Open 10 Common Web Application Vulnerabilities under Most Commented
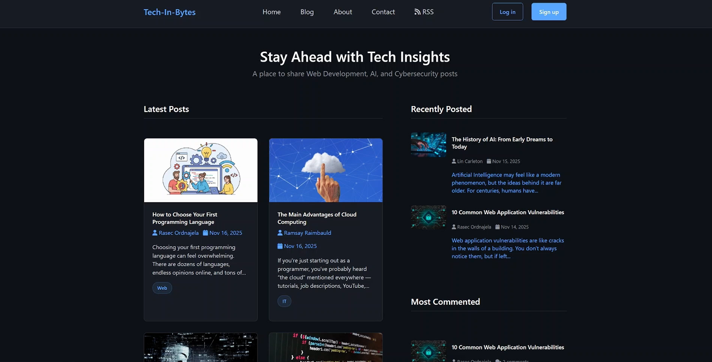This screenshot has width=712, height=362. click(x=508, y=347)
